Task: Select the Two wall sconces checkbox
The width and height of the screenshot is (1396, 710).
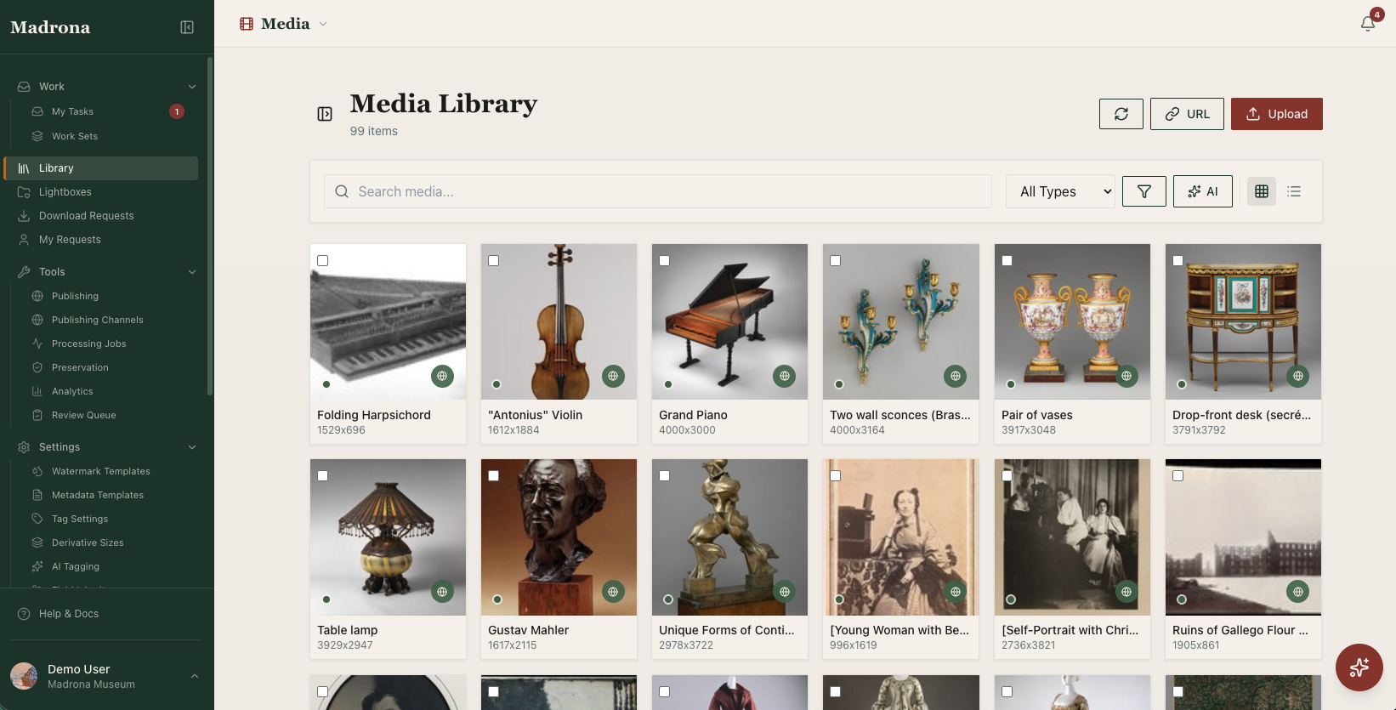Action: (836, 261)
